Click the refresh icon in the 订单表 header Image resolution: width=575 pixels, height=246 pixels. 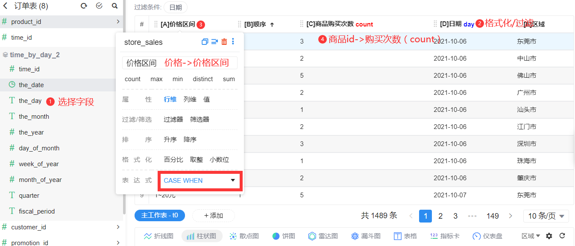click(x=84, y=6)
